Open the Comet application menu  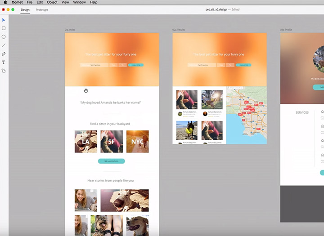(x=17, y=2)
